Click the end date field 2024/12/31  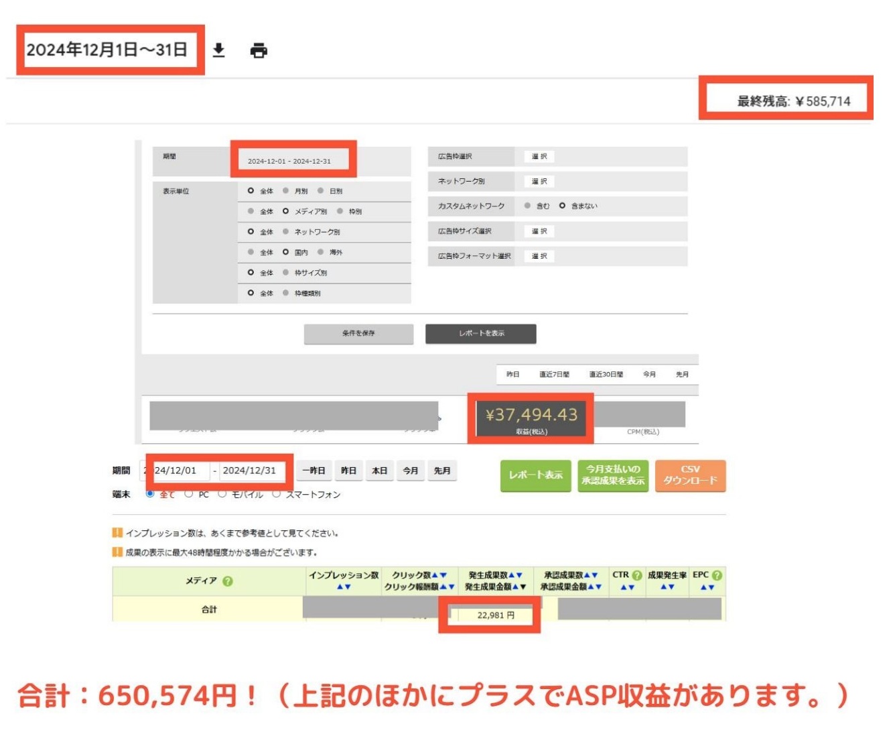click(249, 471)
